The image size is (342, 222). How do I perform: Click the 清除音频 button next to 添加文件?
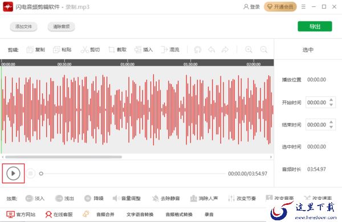62,27
